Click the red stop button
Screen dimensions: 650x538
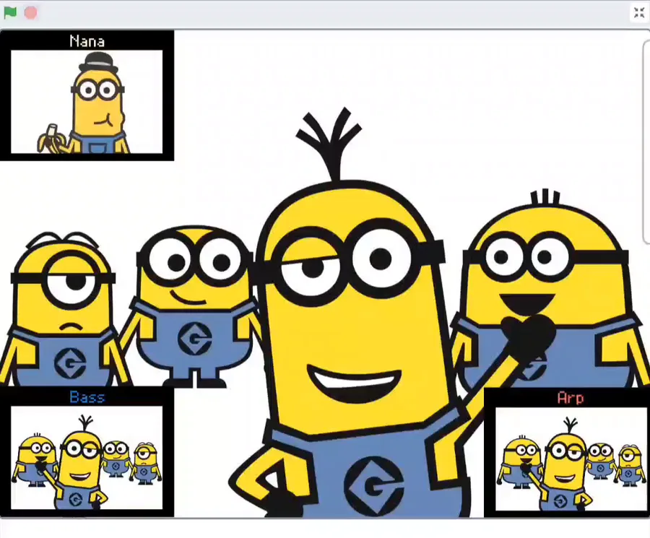(30, 13)
